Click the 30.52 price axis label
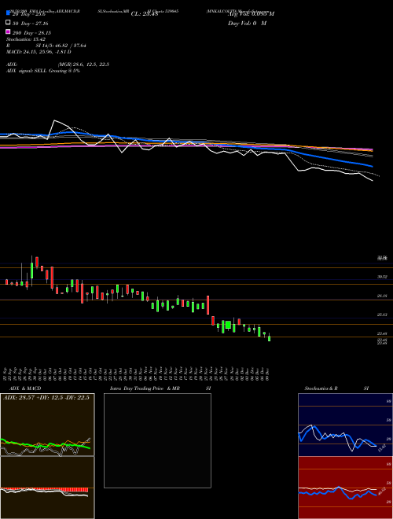393x519 pixels. click(x=382, y=277)
